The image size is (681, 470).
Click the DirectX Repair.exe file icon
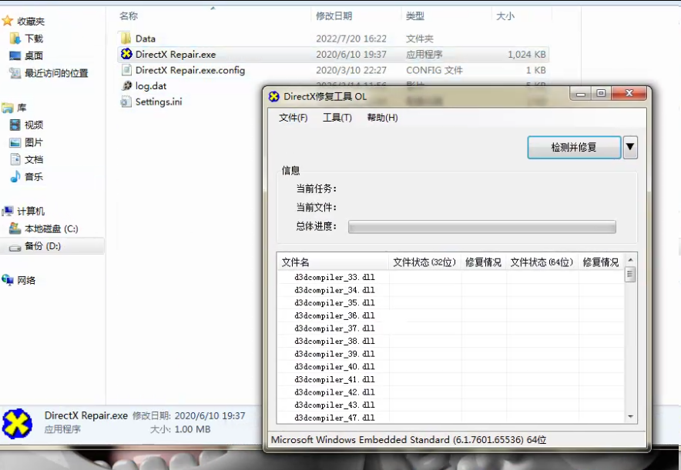click(x=126, y=54)
